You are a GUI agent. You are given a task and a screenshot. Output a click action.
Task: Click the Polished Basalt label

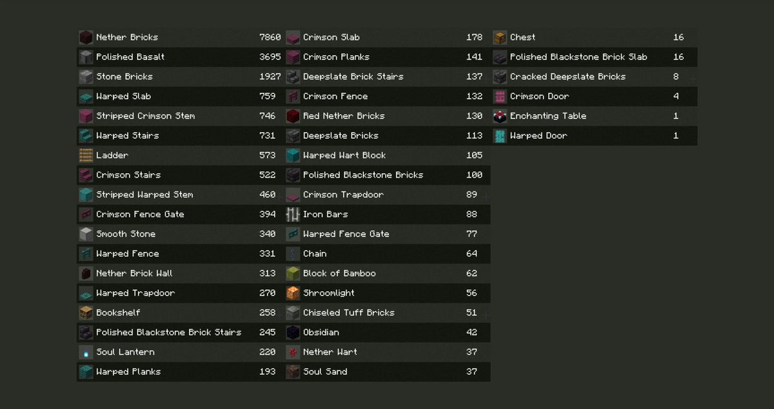point(130,57)
